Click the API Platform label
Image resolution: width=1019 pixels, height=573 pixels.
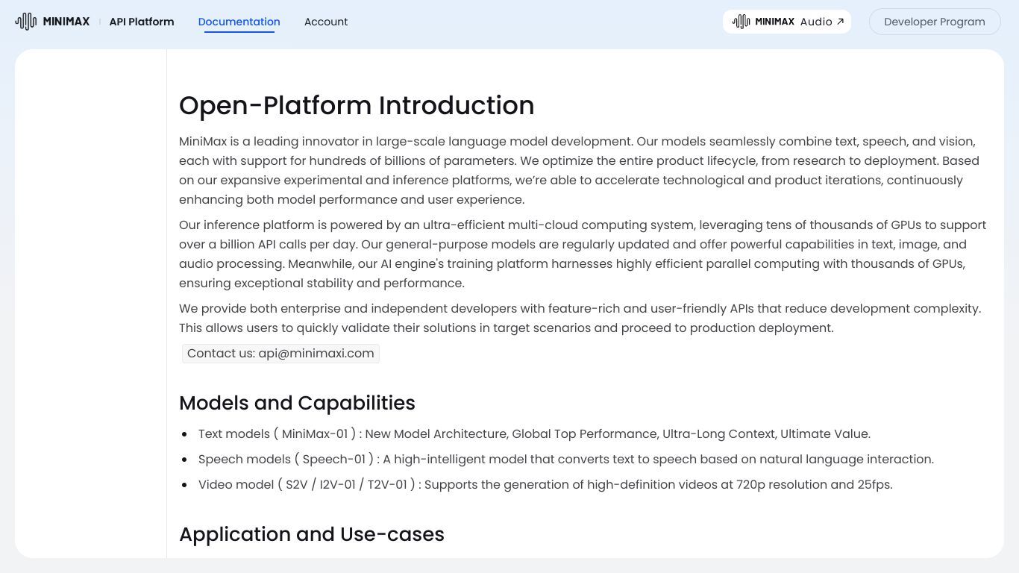tap(142, 22)
